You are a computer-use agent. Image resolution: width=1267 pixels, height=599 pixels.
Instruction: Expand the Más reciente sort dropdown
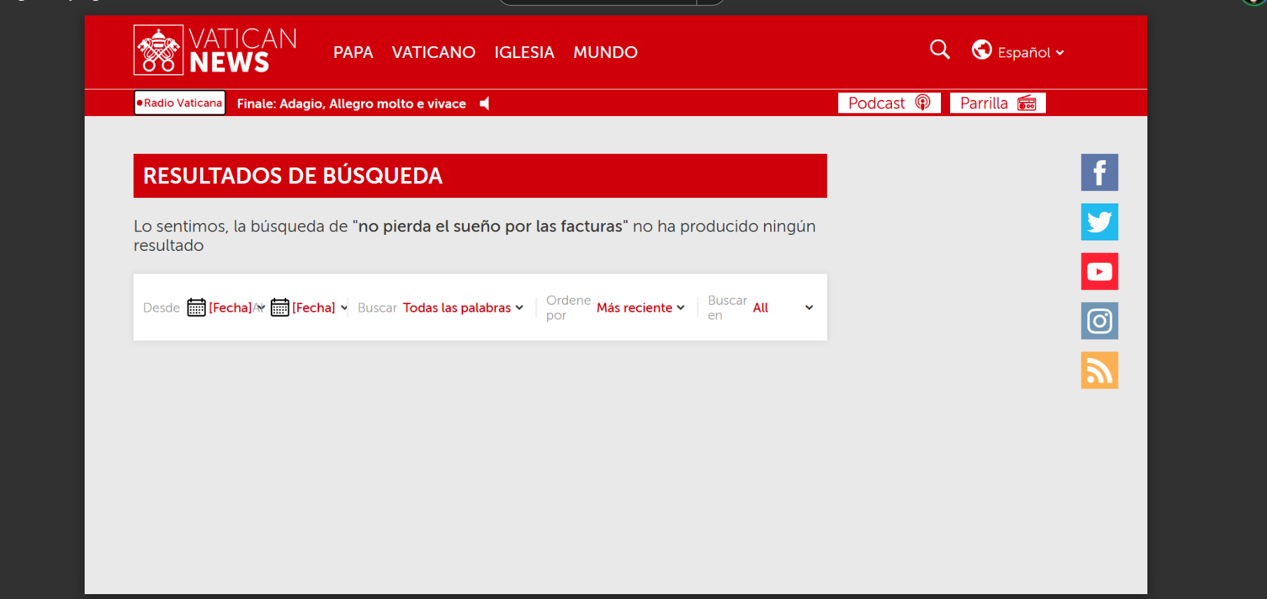640,308
